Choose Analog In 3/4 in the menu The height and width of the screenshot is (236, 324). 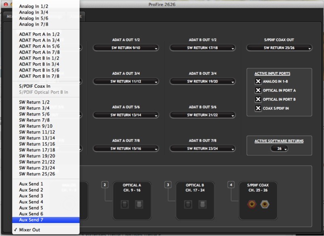click(46, 12)
